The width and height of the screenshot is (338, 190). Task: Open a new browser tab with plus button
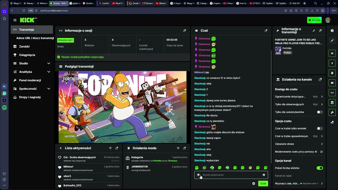tap(304, 3)
